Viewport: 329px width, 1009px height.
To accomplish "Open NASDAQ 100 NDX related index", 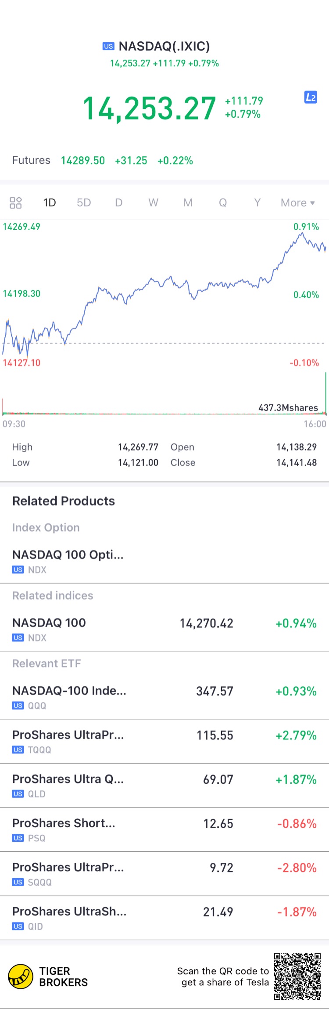I will (x=164, y=629).
